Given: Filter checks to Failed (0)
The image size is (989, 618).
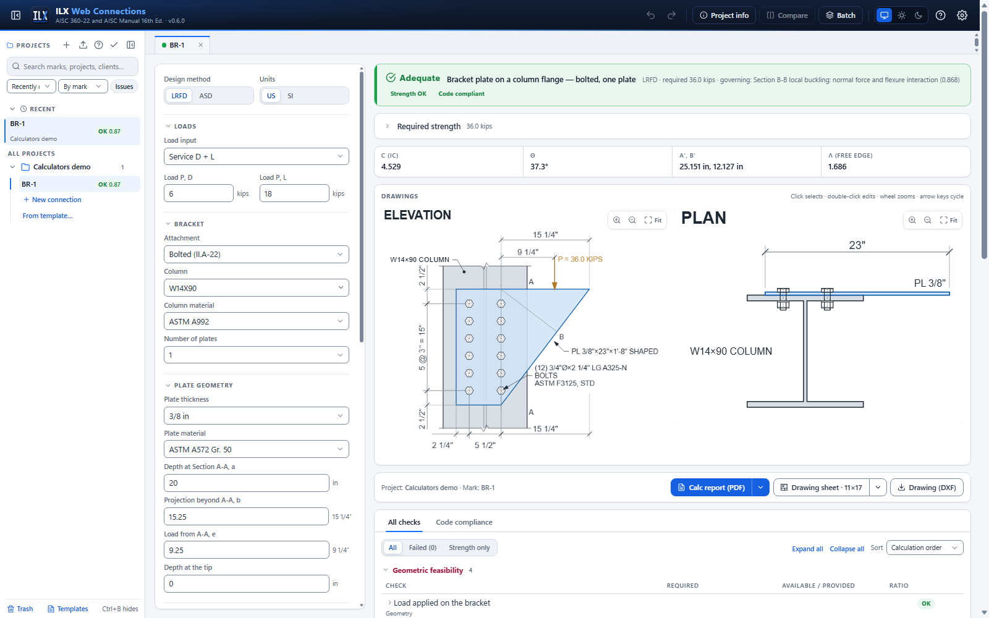Looking at the screenshot, I should click(423, 548).
